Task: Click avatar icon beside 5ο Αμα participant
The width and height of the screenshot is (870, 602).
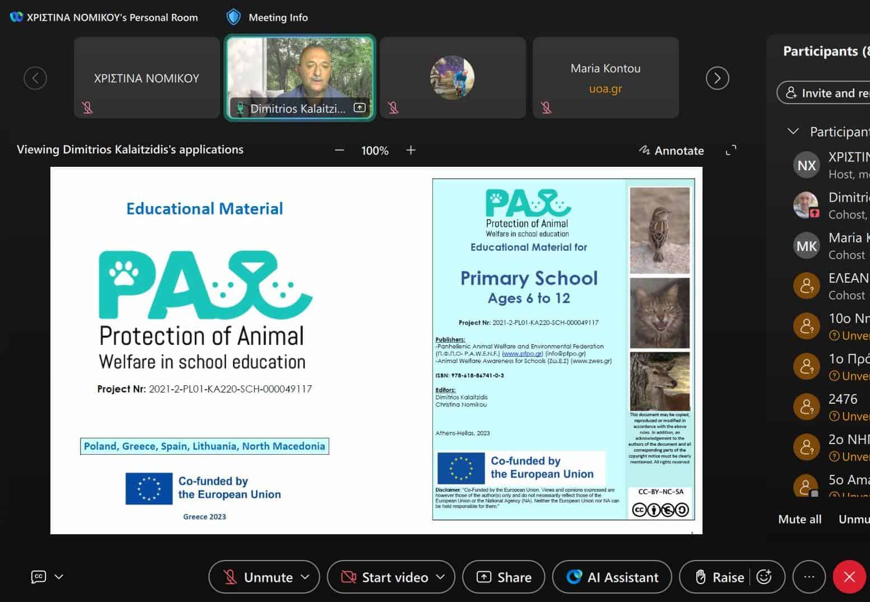Action: (807, 486)
